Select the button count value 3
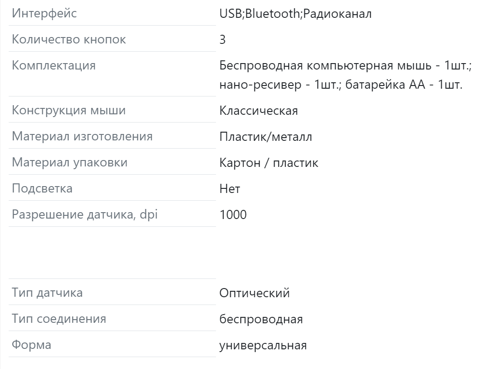Viewport: 485px width, 369px height. pyautogui.click(x=222, y=40)
